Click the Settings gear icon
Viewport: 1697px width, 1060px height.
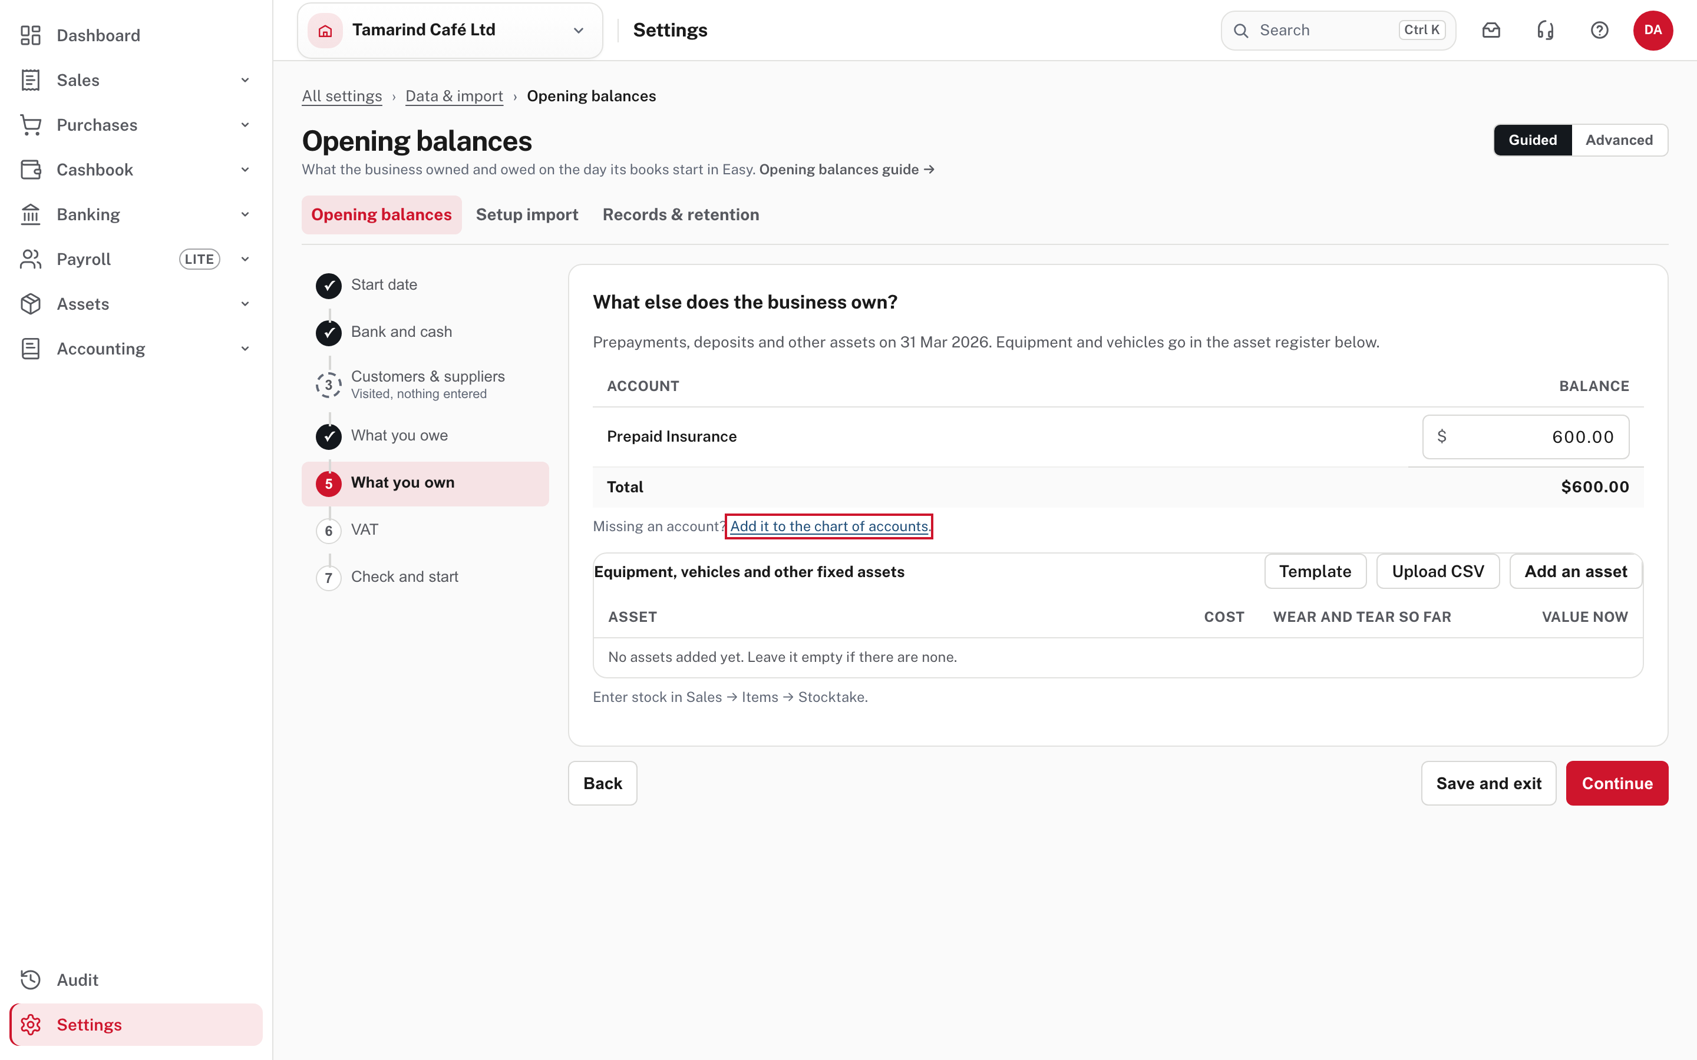[30, 1025]
